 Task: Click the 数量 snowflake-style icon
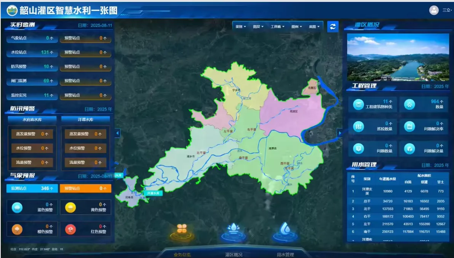point(409,104)
